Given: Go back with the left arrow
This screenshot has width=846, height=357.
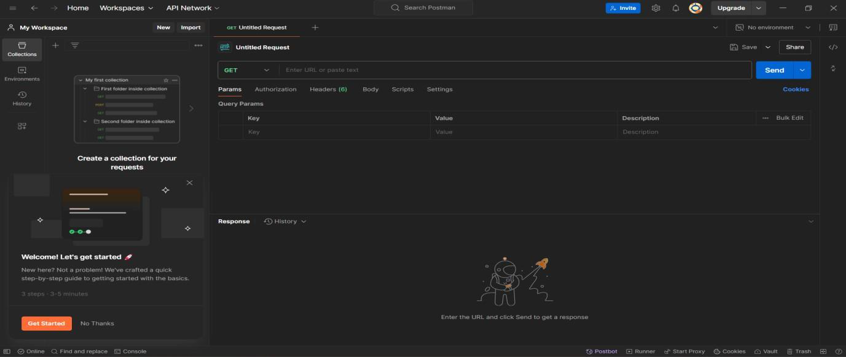Looking at the screenshot, I should click(x=34, y=8).
